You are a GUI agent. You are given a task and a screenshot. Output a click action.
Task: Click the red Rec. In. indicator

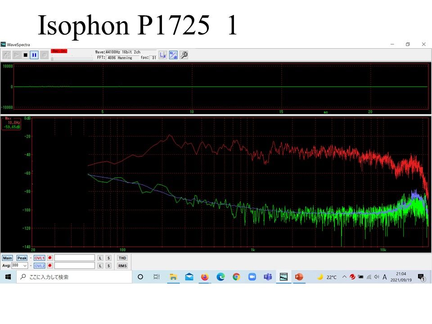(59, 51)
